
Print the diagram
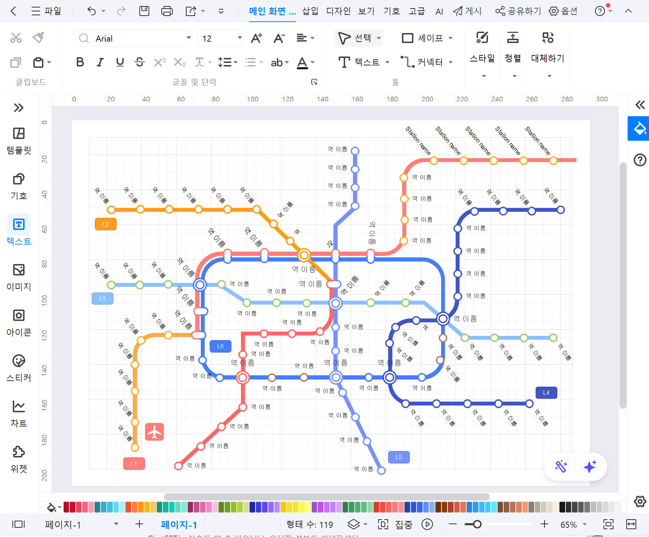click(167, 11)
